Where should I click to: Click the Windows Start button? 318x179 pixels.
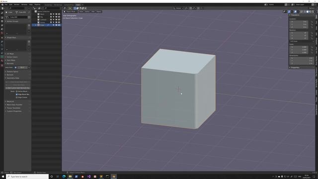[3, 177]
